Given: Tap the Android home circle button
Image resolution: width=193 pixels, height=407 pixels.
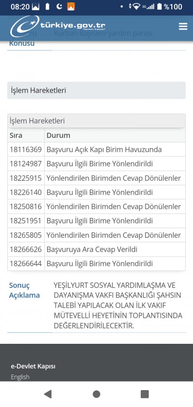Looking at the screenshot, I should [x=96, y=394].
